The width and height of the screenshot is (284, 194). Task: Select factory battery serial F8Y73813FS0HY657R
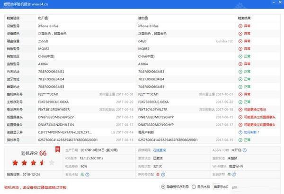point(54,110)
